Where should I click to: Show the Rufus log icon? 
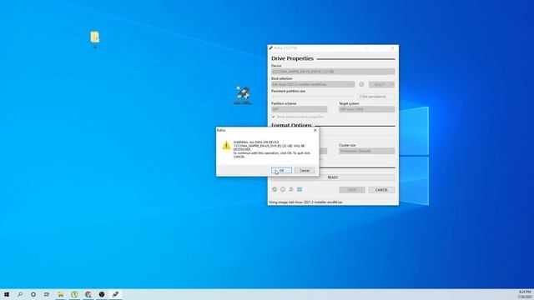click(300, 189)
